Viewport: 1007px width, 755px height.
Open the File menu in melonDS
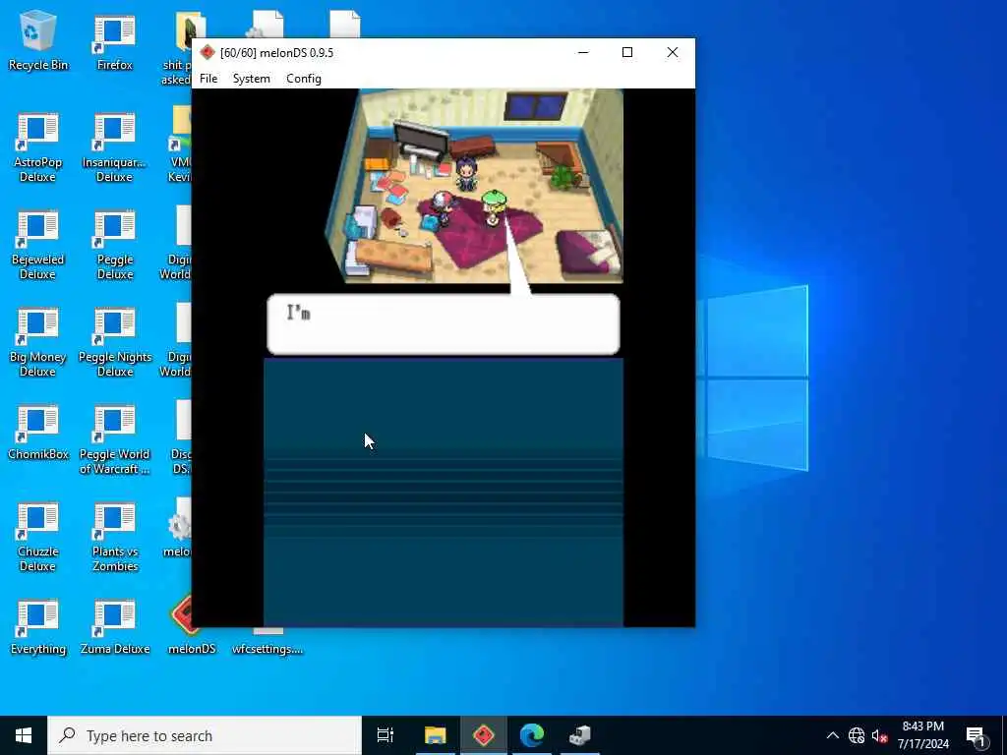(208, 79)
